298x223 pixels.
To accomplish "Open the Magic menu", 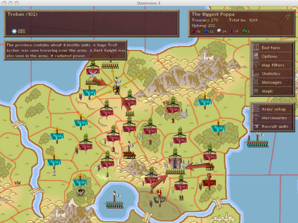I will click(x=272, y=91).
